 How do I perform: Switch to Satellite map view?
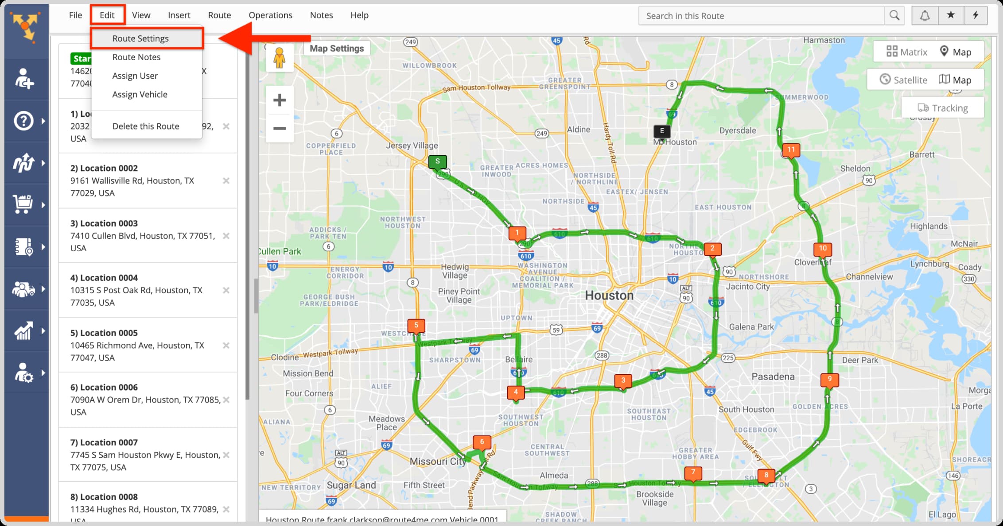point(904,80)
